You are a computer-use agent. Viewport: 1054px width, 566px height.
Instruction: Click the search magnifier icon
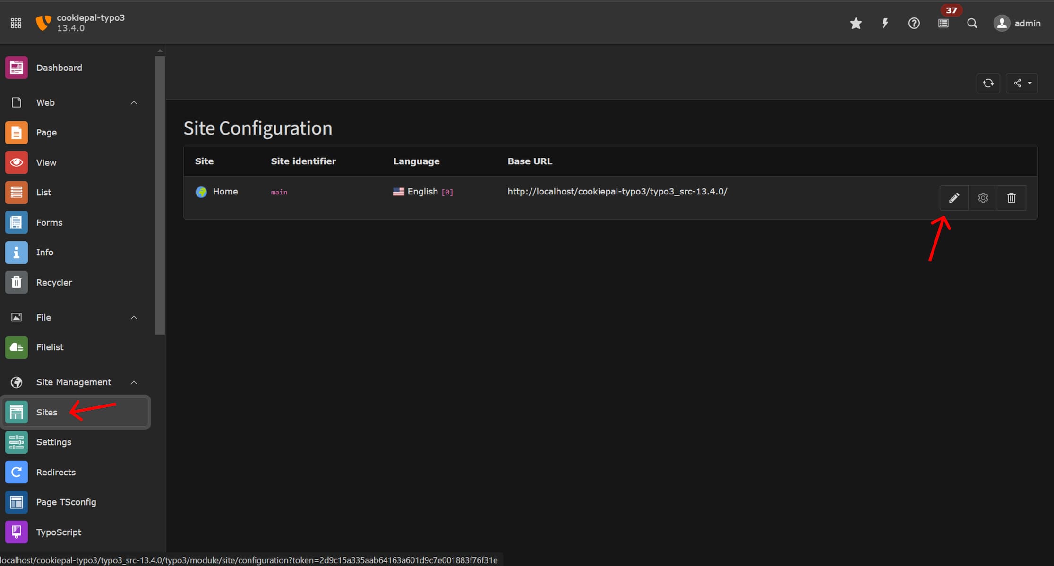pyautogui.click(x=972, y=23)
